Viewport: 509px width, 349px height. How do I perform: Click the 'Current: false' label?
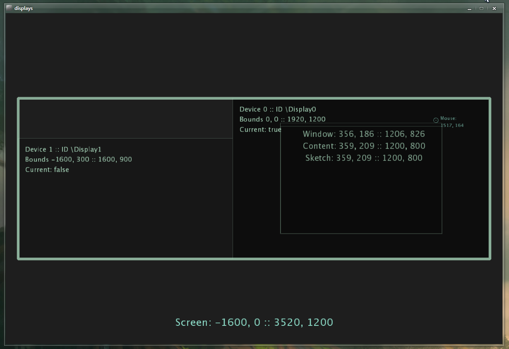tap(47, 170)
